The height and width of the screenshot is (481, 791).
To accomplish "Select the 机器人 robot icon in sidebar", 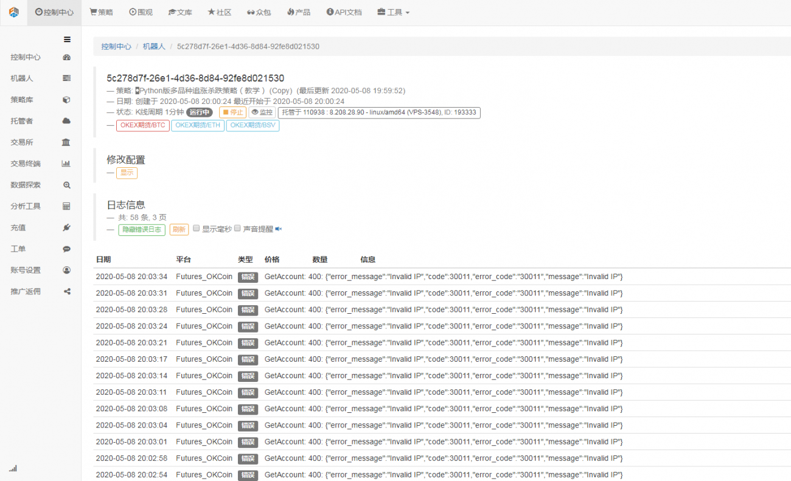I will 67,78.
